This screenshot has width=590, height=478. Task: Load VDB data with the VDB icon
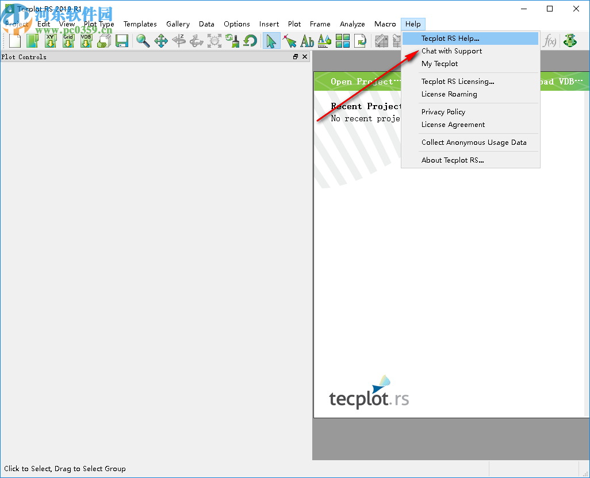86,40
